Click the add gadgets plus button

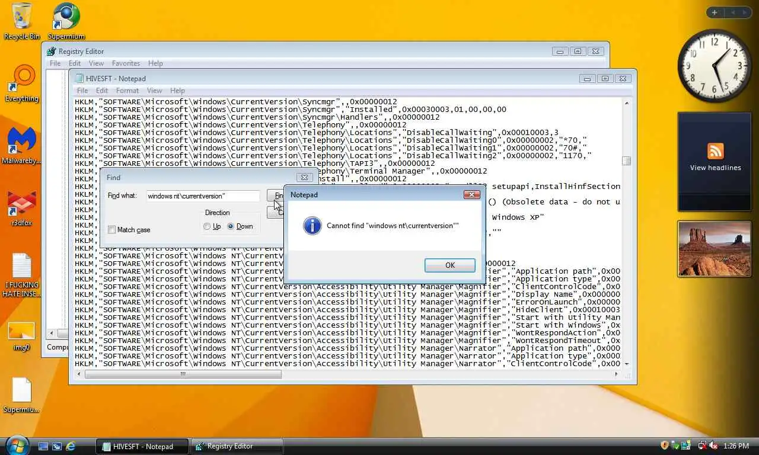(x=715, y=12)
